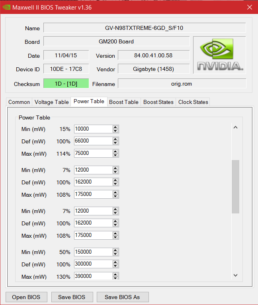Click the Filename field orig.rom
The width and height of the screenshot is (258, 305).
pos(182,84)
